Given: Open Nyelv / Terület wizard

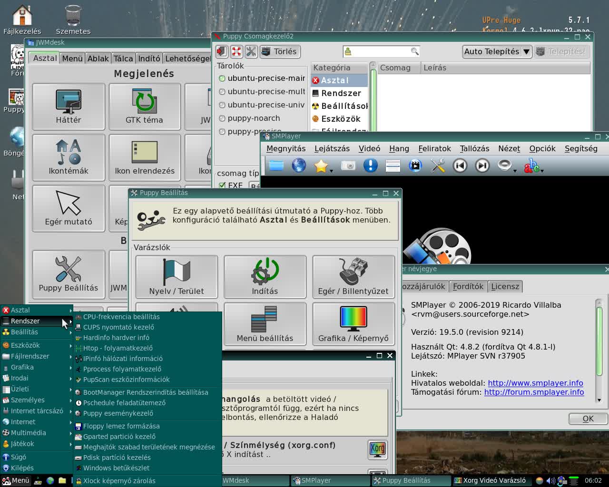Looking at the screenshot, I should [x=177, y=277].
